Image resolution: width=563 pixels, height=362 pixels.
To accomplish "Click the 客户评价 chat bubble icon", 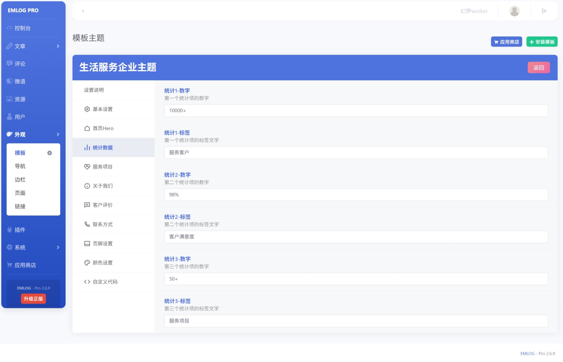I will tap(87, 205).
